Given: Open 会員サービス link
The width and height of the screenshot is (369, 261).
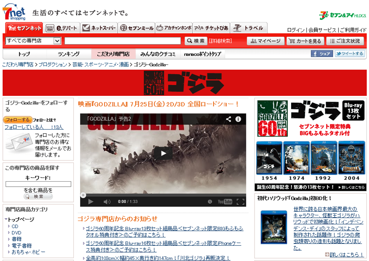Looking at the screenshot, I should click(322, 30).
